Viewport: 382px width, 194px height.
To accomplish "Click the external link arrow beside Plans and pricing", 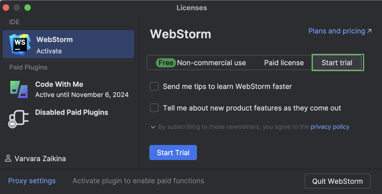I will coord(370,31).
